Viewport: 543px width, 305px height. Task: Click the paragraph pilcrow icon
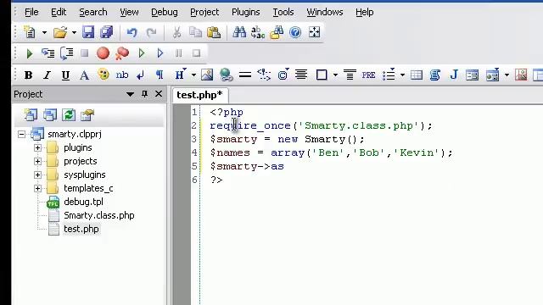[160, 75]
